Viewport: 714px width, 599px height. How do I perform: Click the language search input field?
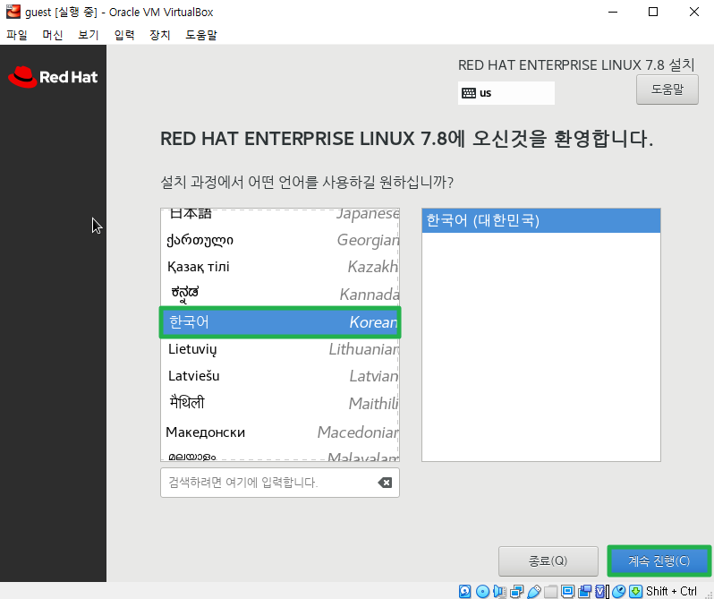pyautogui.click(x=279, y=483)
